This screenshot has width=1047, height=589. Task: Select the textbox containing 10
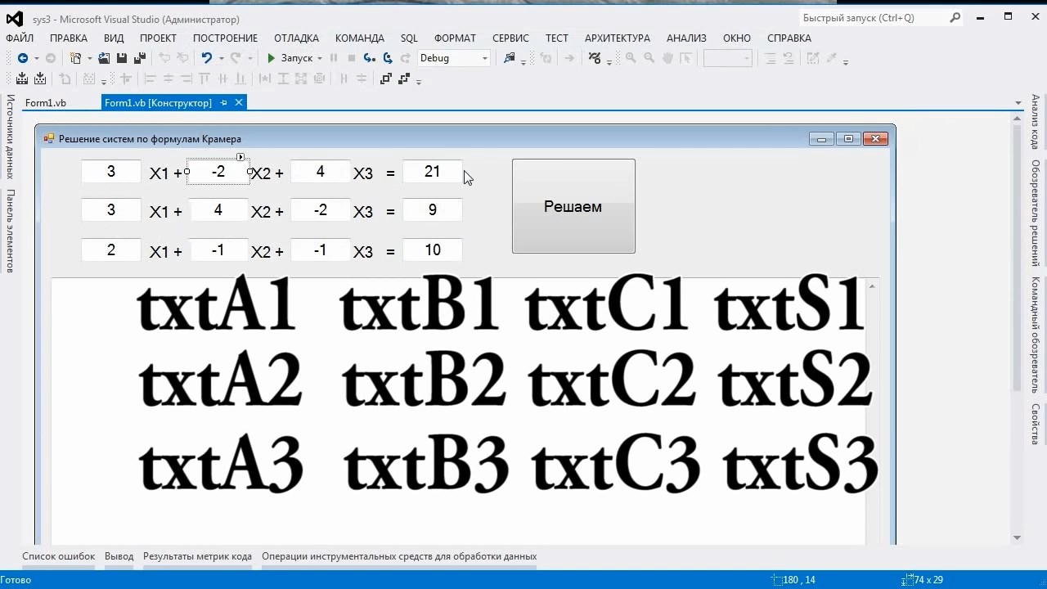click(x=433, y=250)
